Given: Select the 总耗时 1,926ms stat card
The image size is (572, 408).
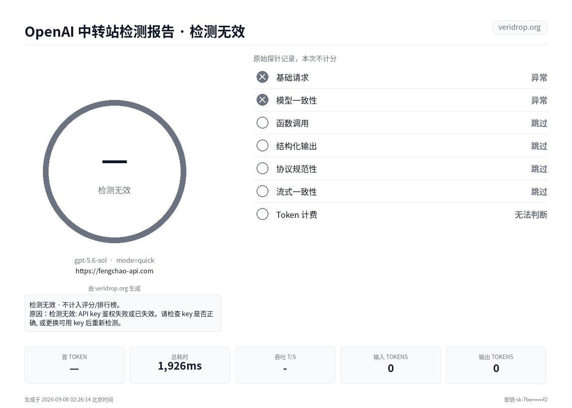Looking at the screenshot, I should (x=180, y=365).
